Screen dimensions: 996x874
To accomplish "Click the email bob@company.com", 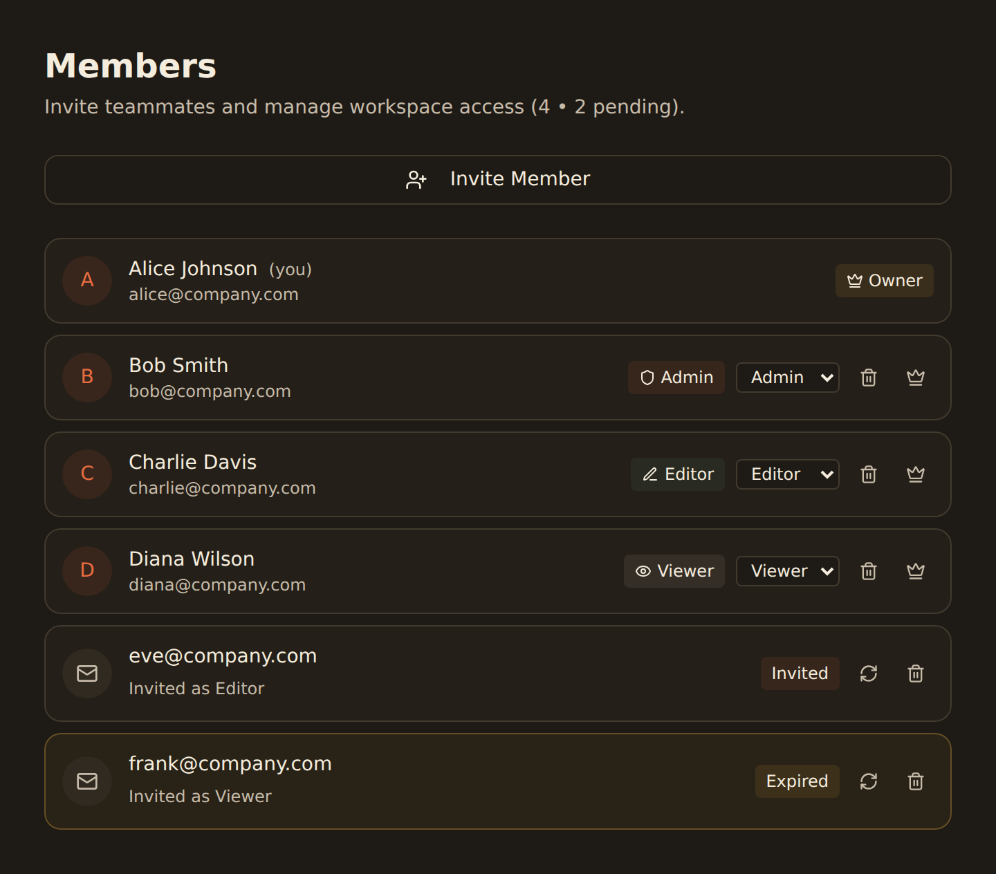I will tap(210, 391).
